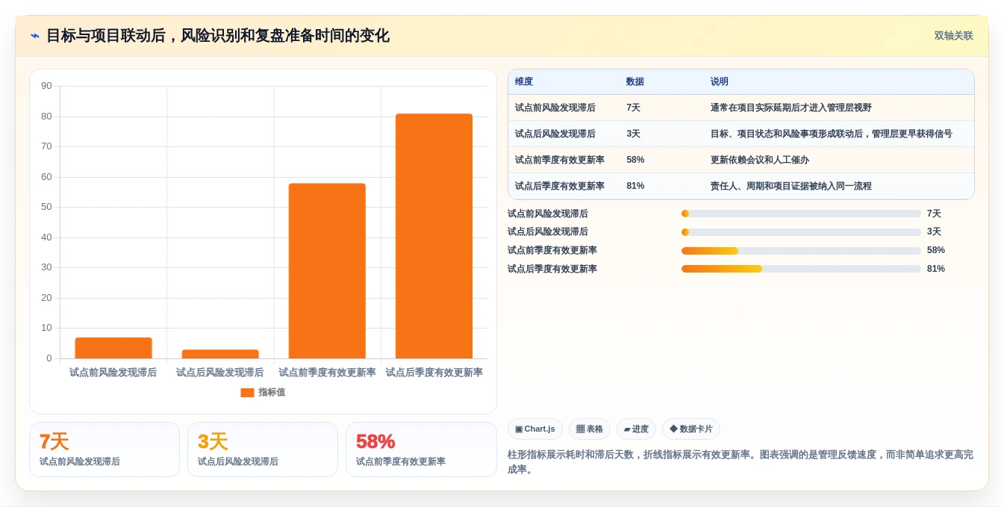Click the 81% table cell
The image size is (1004, 507).
[x=636, y=187]
